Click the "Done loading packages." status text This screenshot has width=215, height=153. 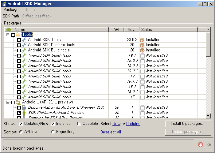[24, 148]
